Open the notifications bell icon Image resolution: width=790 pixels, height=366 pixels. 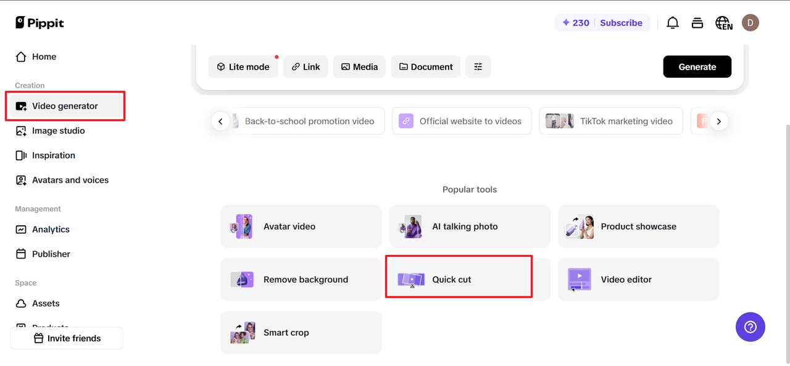[673, 23]
